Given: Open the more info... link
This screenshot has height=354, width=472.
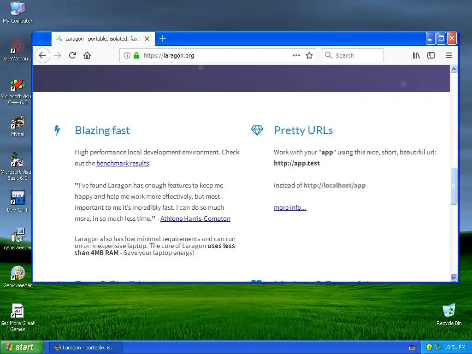Looking at the screenshot, I should pyautogui.click(x=290, y=207).
